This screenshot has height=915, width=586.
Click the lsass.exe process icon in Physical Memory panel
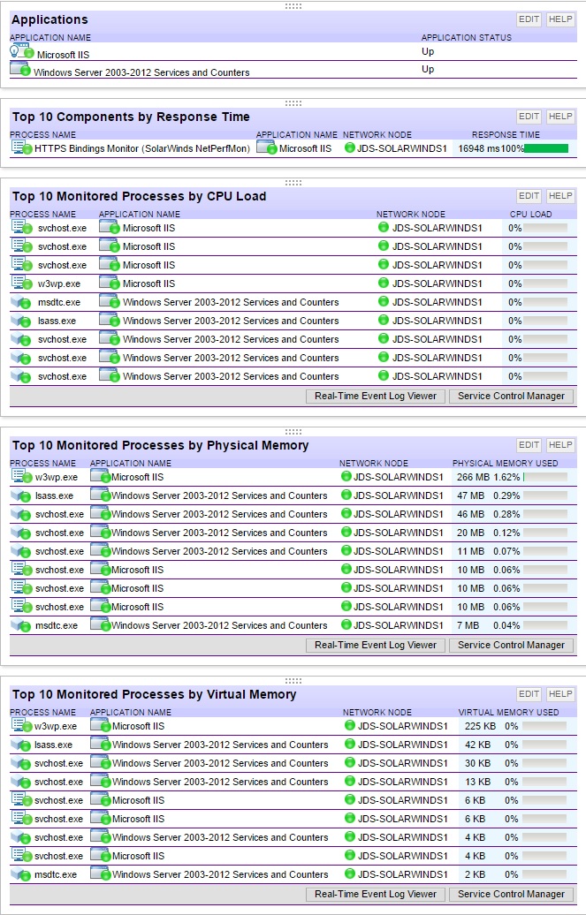(x=21, y=495)
